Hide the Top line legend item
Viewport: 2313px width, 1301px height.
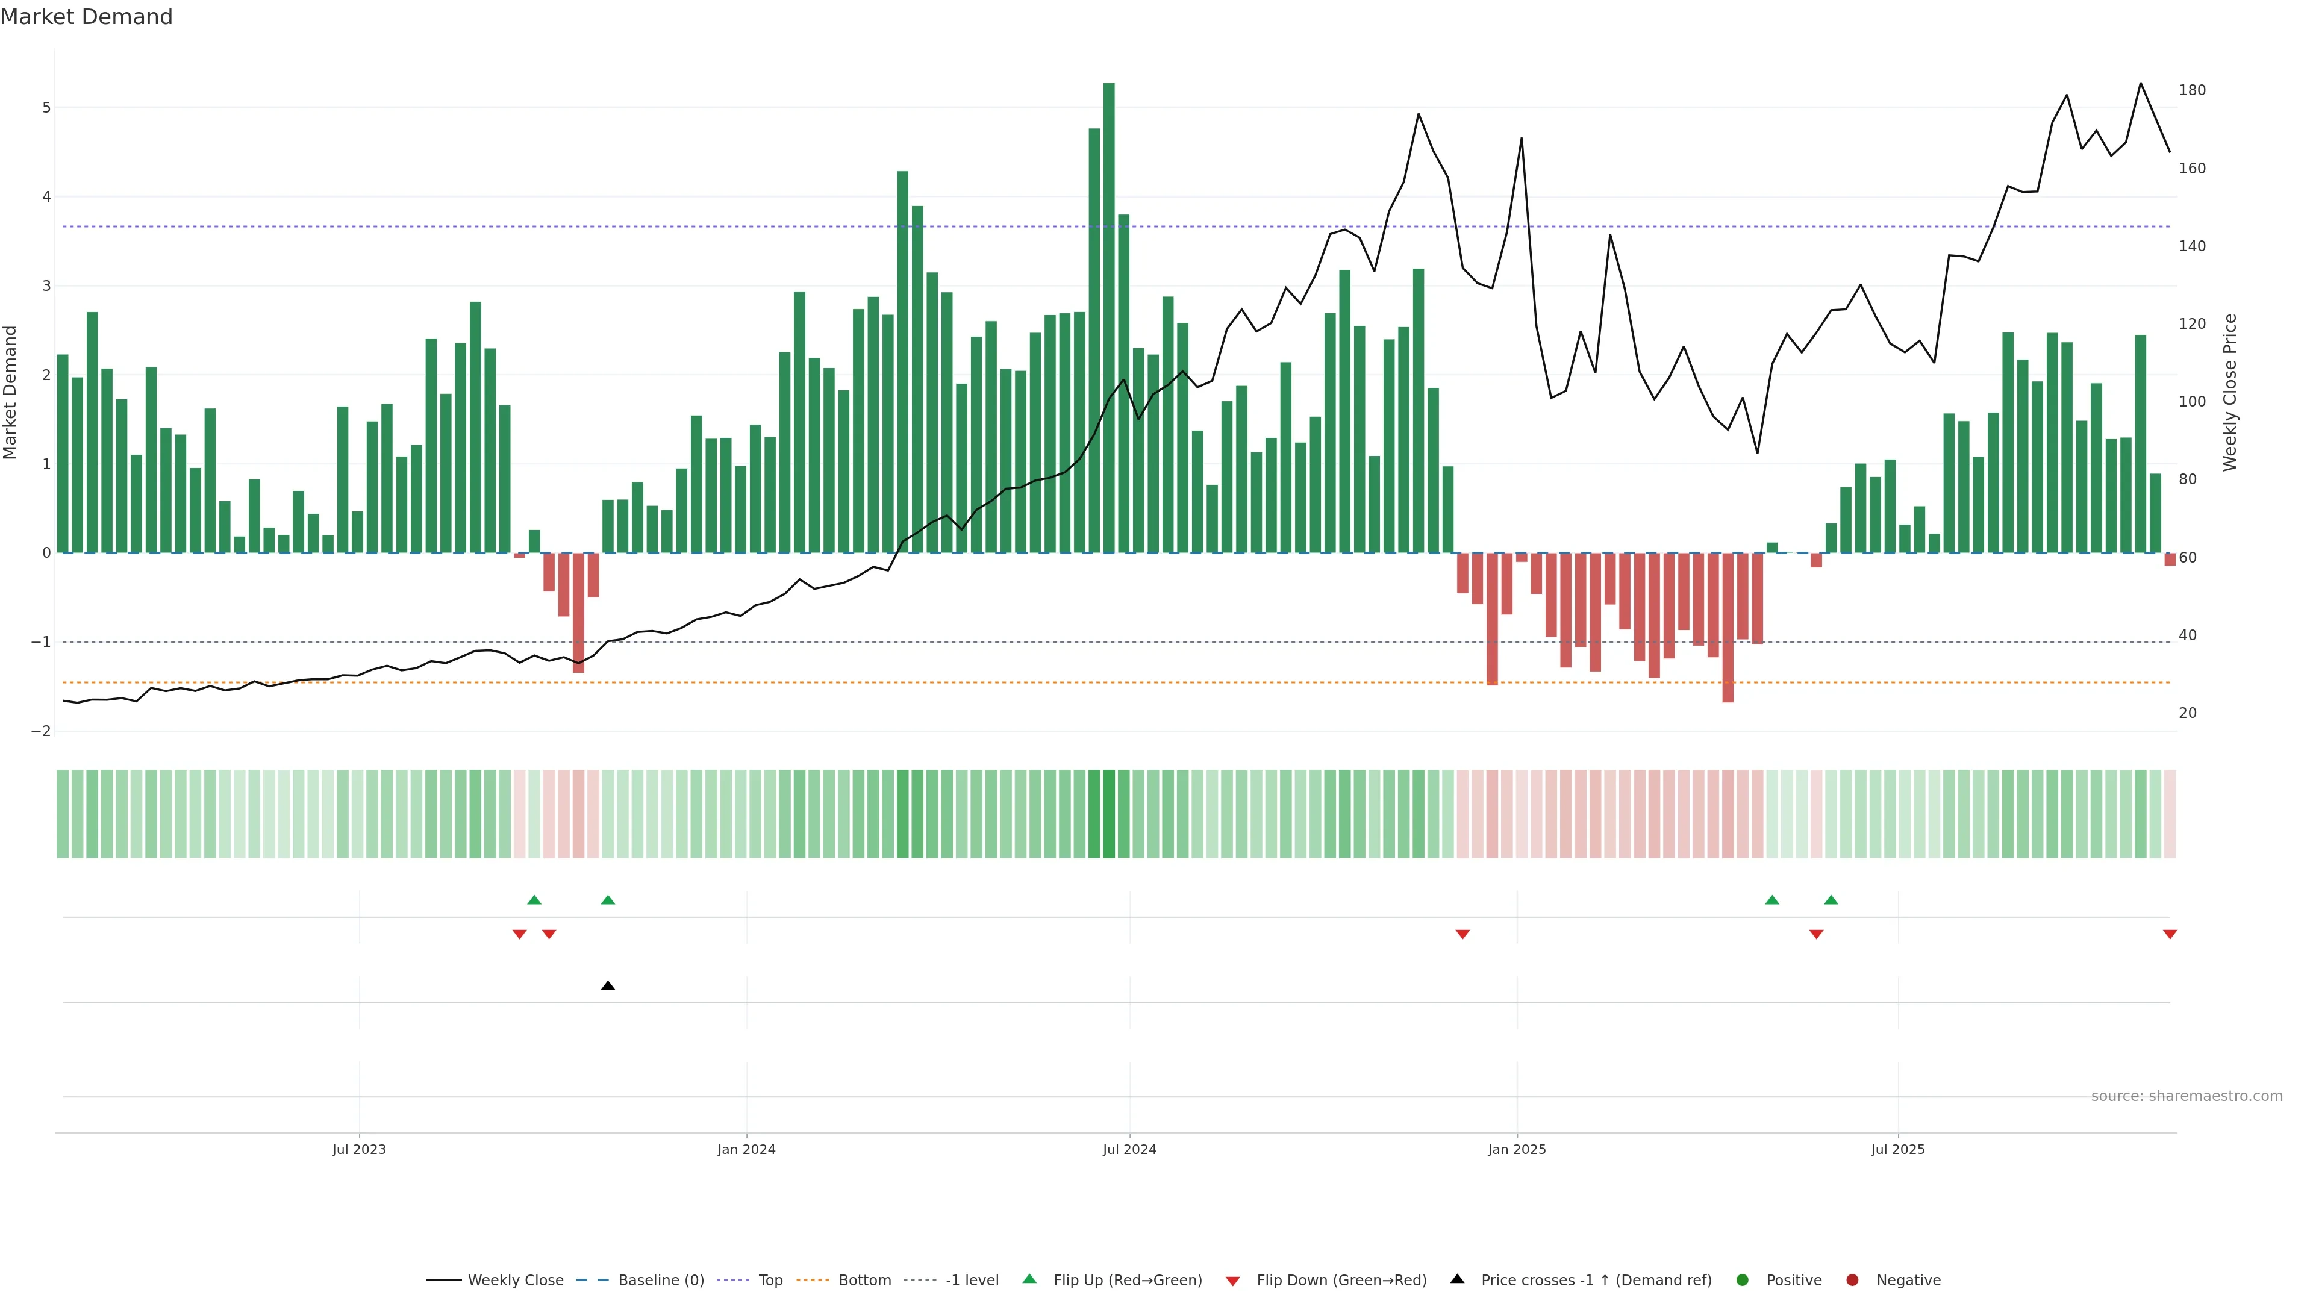(770, 1281)
